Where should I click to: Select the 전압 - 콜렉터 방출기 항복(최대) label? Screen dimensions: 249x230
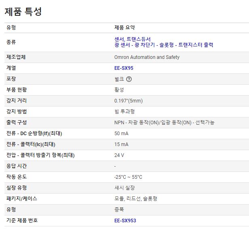pyautogui.click(x=40, y=155)
